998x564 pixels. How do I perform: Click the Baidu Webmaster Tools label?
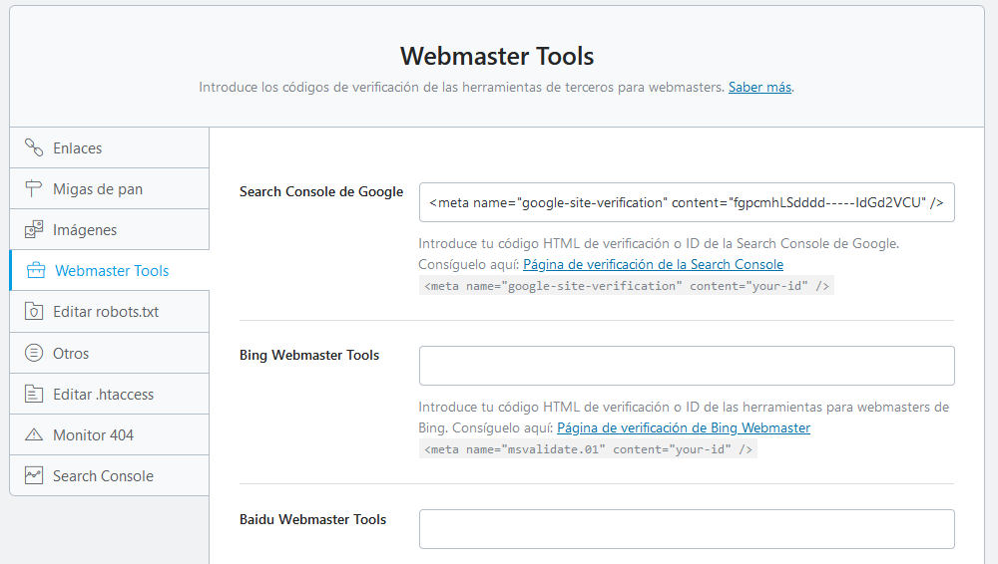313,519
